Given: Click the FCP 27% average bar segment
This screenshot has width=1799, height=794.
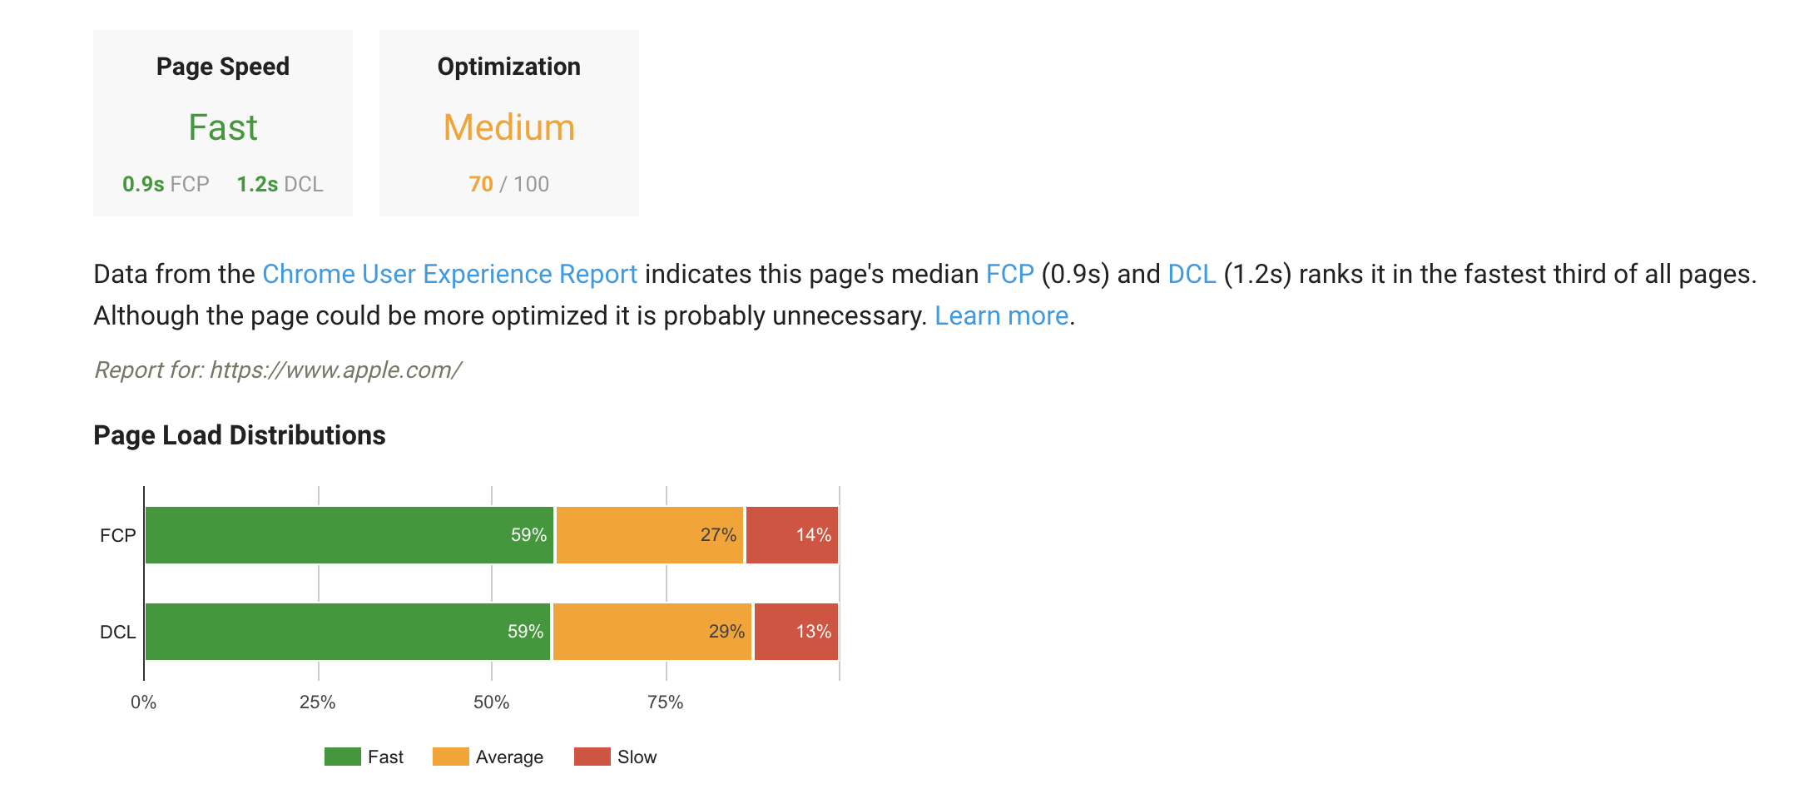Looking at the screenshot, I should pyautogui.click(x=650, y=535).
